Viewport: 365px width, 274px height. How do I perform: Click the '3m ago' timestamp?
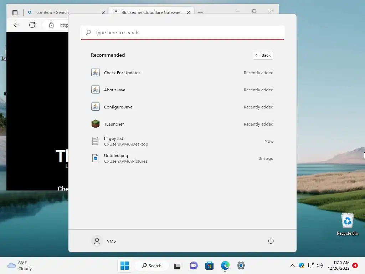coord(266,158)
